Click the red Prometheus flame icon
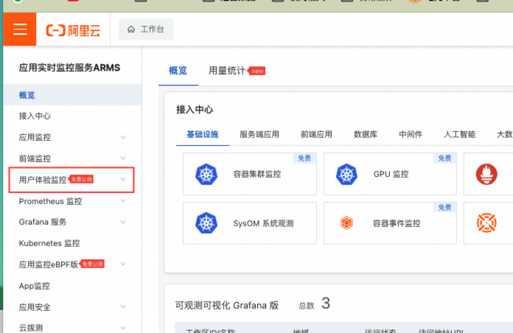The width and height of the screenshot is (513, 333). (486, 174)
